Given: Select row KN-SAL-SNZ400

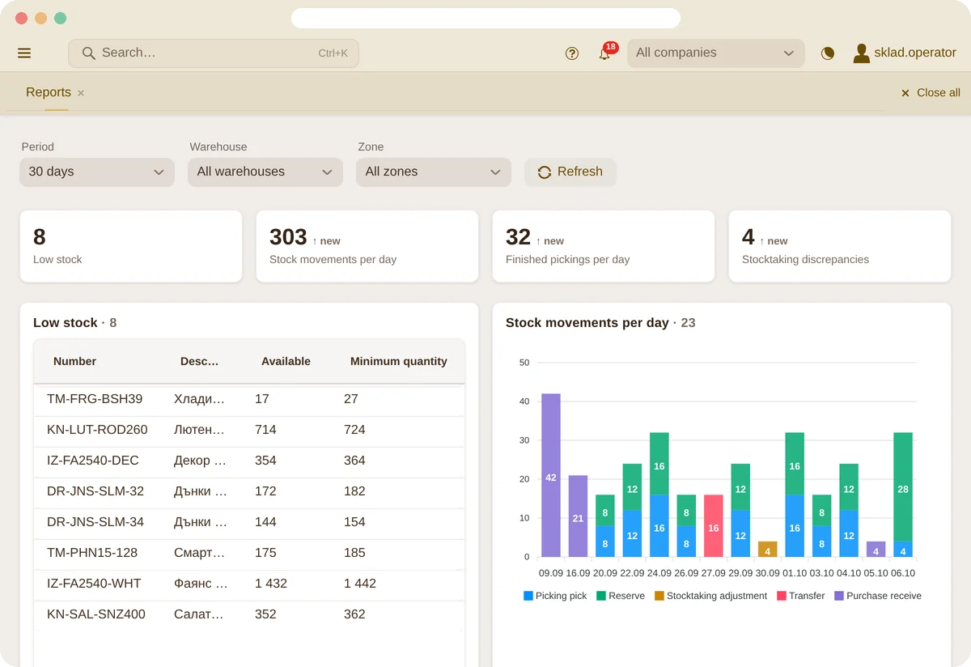Looking at the screenshot, I should tap(249, 614).
